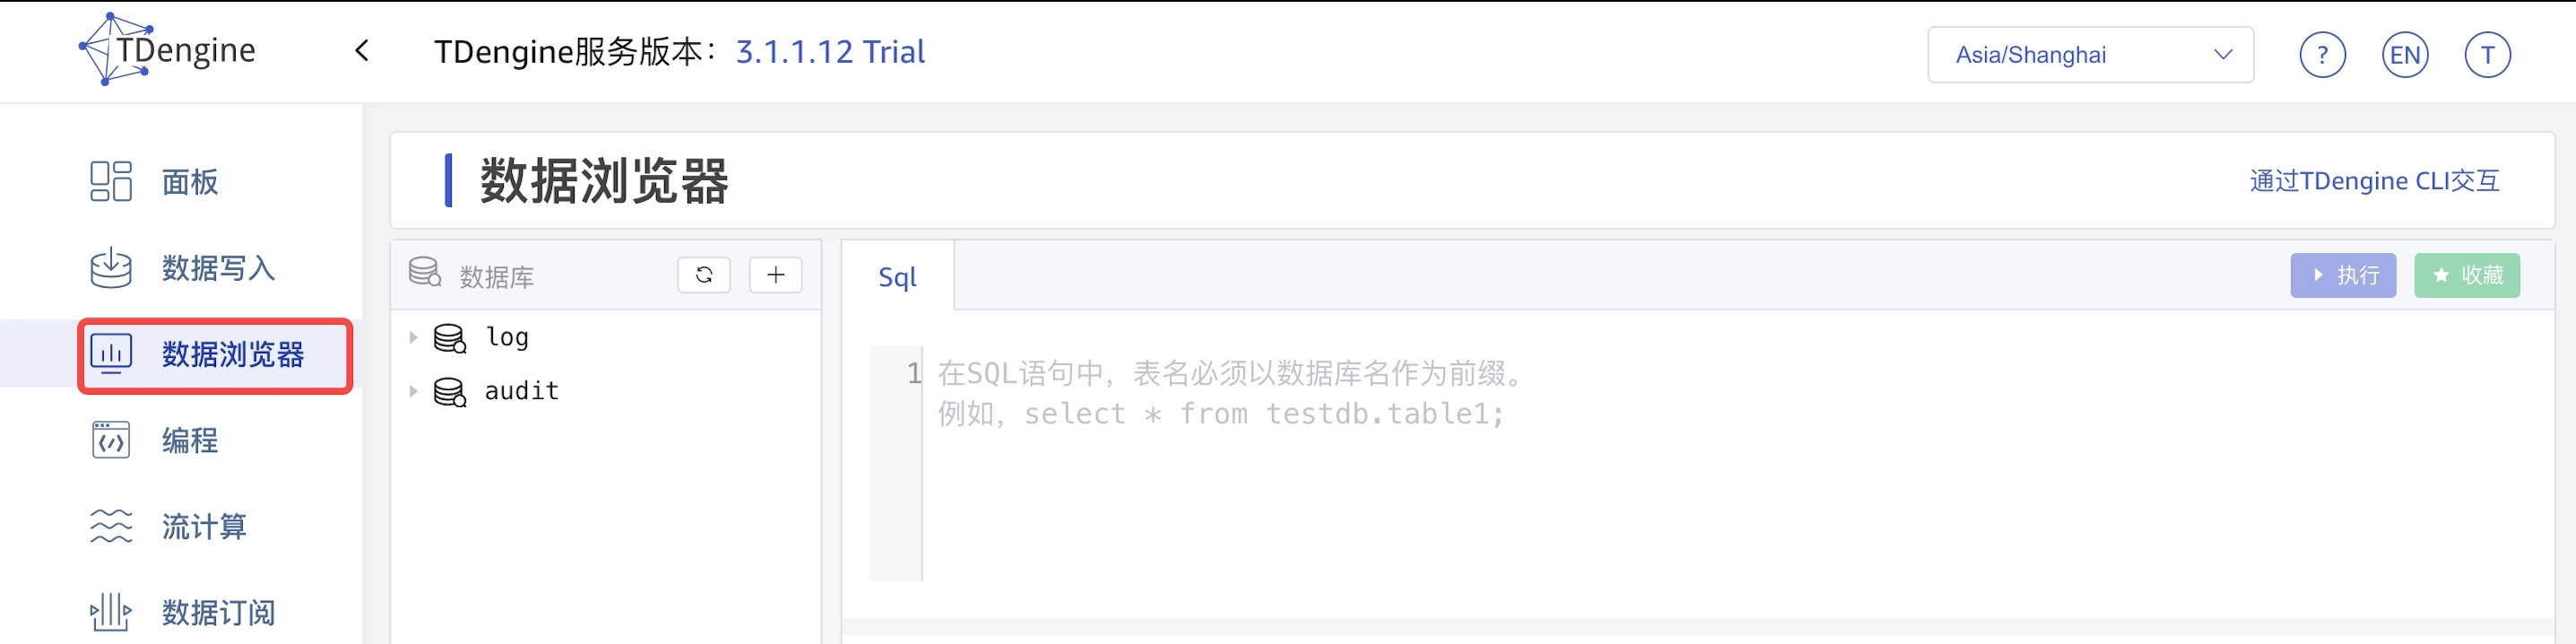
Task: Open the Asia/Shanghai timezone dropdown
Action: [x=2089, y=55]
